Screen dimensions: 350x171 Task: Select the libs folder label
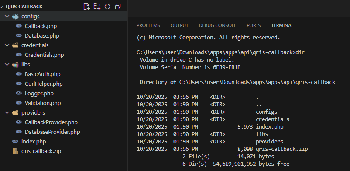pyautogui.click(x=26, y=65)
